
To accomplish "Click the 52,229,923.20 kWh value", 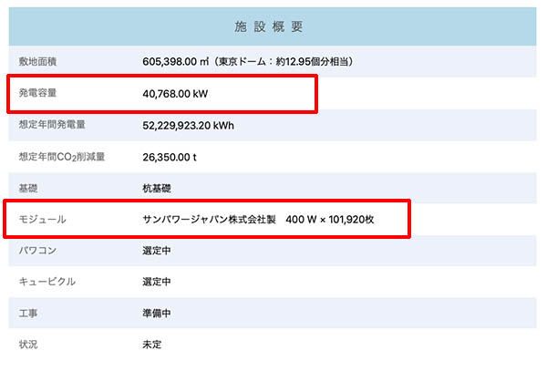I will tap(189, 124).
